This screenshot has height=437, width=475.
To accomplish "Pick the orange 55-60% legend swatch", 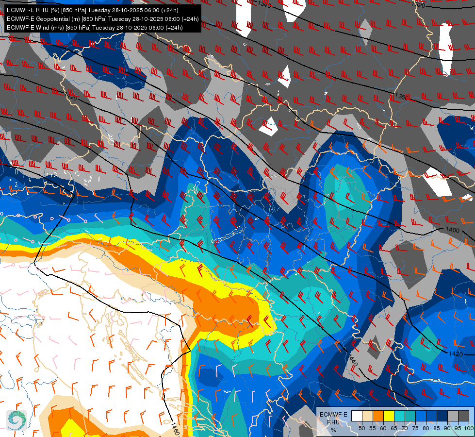I will [378, 416].
